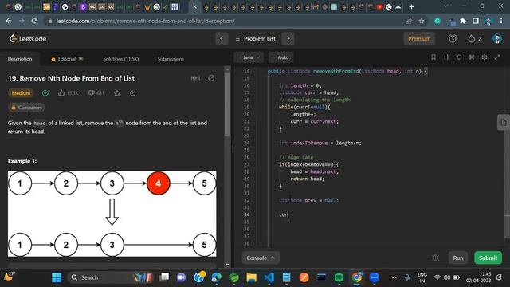Open editor keyboard shortcuts icon
Viewport: 510px width, 287px height.
472,57
